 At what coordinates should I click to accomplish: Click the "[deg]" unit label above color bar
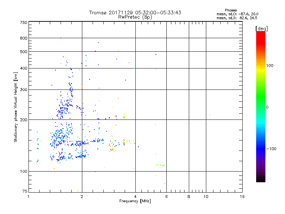click(x=261, y=29)
